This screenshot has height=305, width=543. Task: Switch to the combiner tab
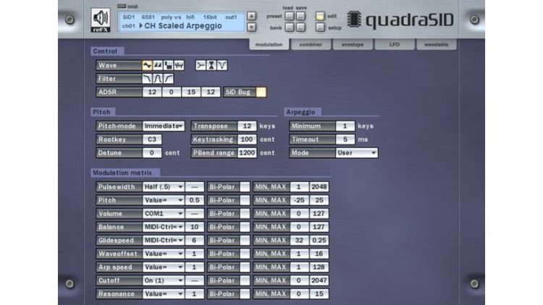311,45
